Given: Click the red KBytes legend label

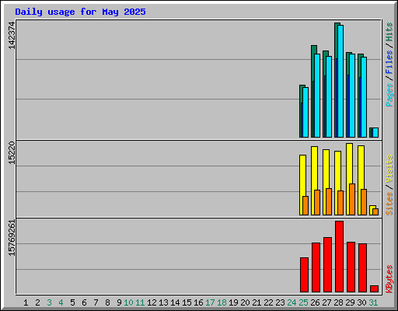Looking at the screenshot, I should [389, 279].
